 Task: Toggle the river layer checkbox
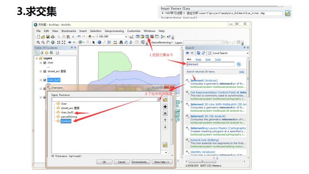[x=45, y=63]
